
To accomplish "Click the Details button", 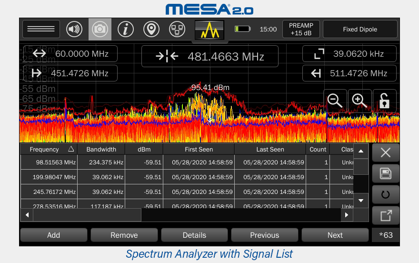I will (194, 235).
